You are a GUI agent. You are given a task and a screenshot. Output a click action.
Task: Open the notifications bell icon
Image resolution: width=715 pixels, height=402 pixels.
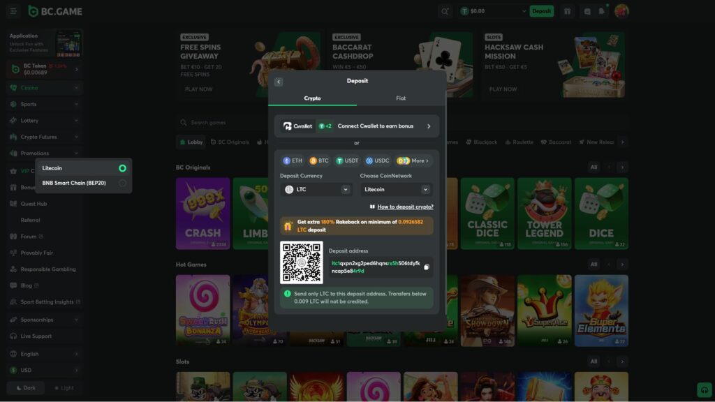coord(602,11)
